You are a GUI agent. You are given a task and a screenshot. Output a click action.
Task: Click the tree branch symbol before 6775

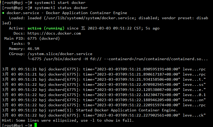(30, 59)
